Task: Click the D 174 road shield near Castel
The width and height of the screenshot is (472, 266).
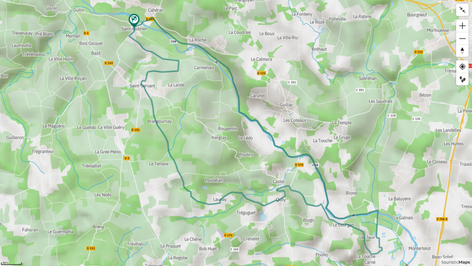Action: [299, 165]
